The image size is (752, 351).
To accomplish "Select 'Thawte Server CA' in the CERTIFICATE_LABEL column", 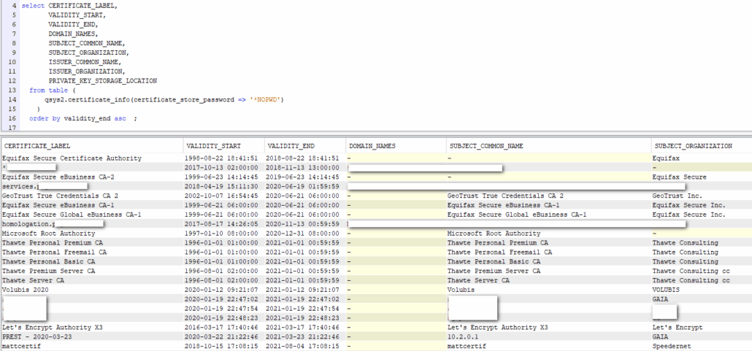I will (33, 280).
